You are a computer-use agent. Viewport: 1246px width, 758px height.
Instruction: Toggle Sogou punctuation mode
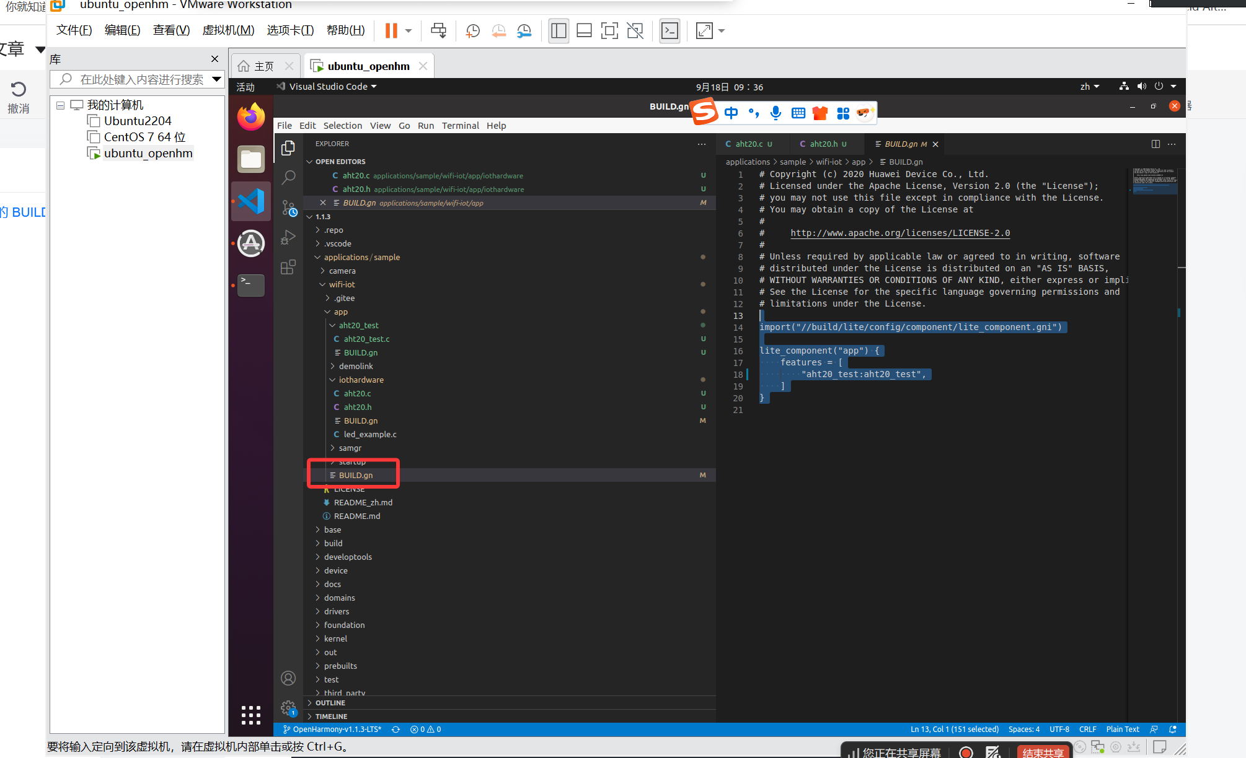[x=754, y=113]
